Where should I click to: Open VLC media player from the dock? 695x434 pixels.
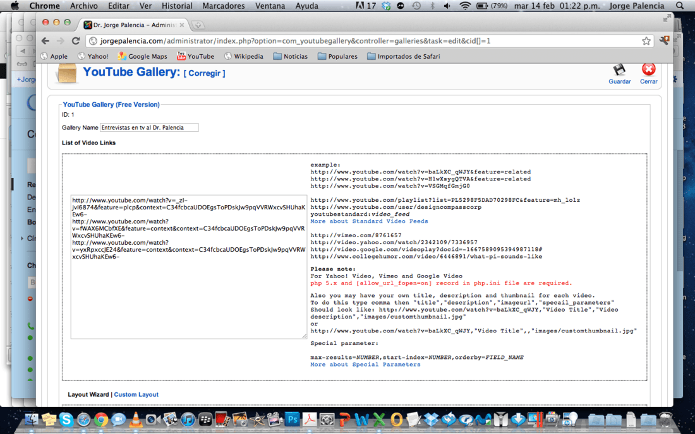click(135, 419)
